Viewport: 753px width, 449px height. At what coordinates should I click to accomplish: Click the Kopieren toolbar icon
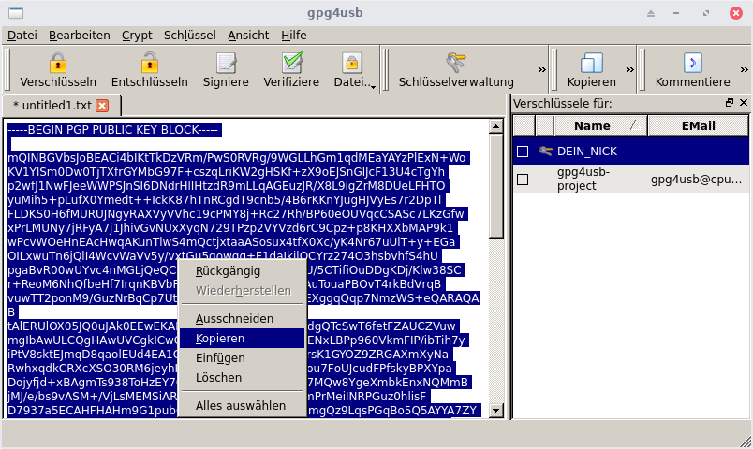591,63
